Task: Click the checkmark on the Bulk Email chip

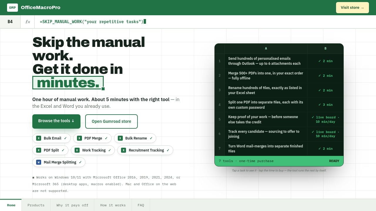Action: click(66, 138)
